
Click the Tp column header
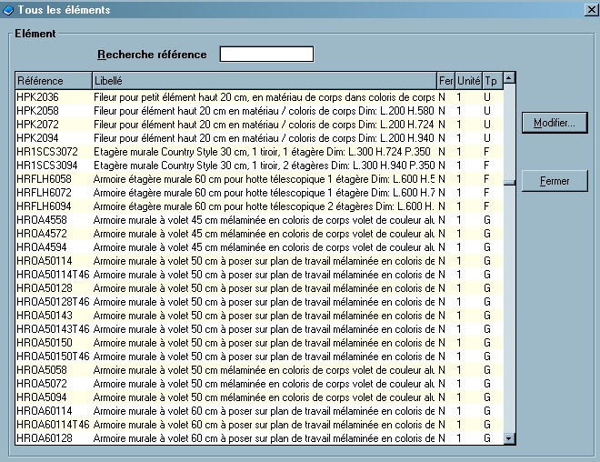click(493, 81)
